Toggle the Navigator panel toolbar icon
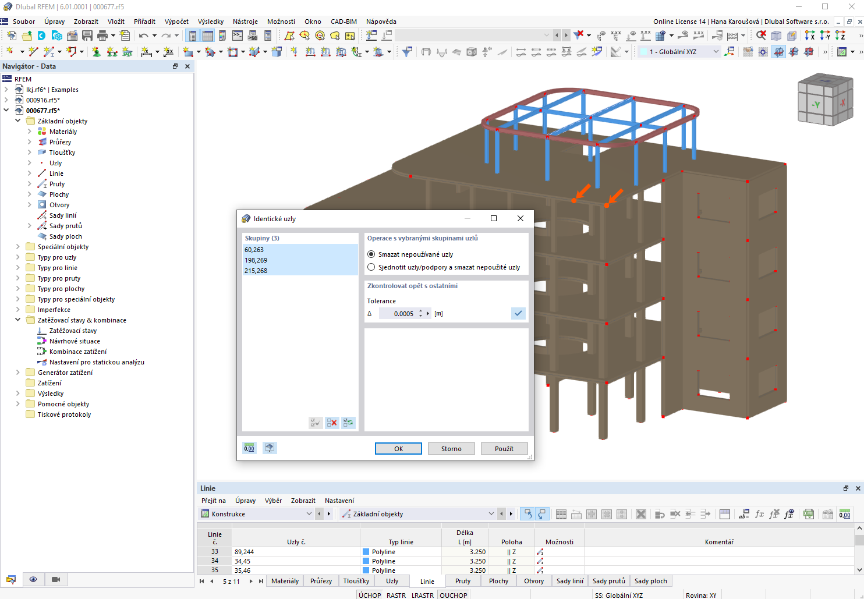 tap(192, 36)
